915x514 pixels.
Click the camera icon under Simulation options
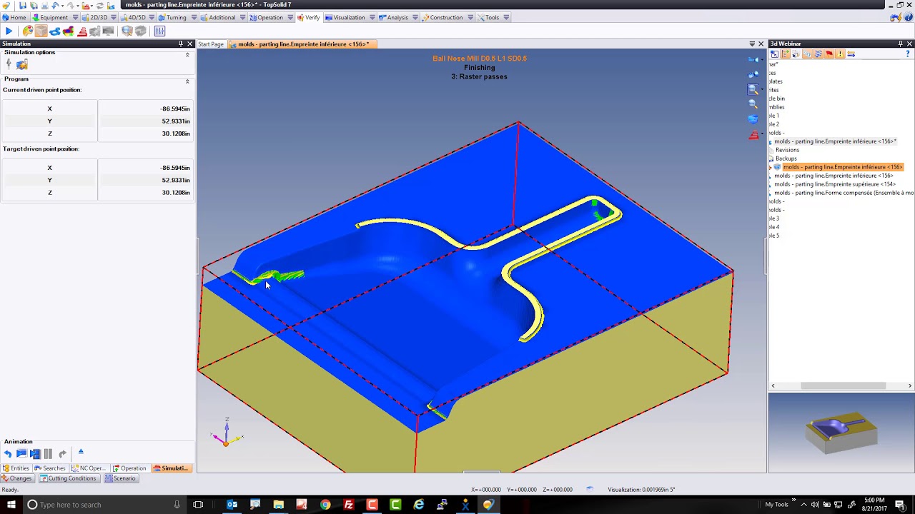click(x=22, y=65)
